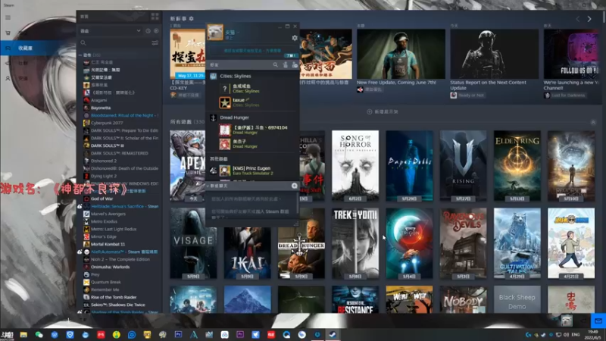Open Status Report on the Next Content Update
This screenshot has width=606, height=341.
(494, 64)
